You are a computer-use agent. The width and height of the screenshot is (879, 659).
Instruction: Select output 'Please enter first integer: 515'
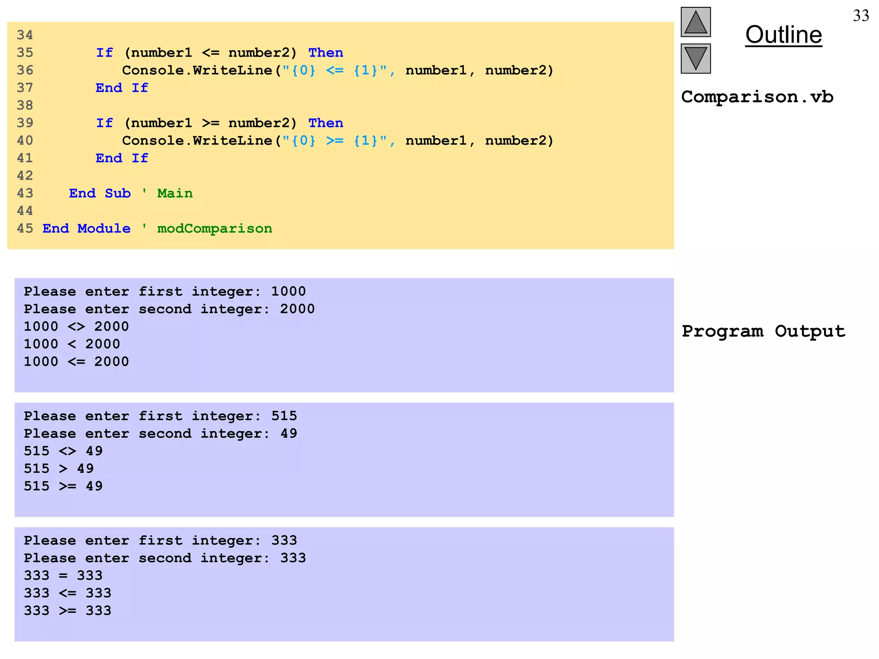tap(161, 416)
